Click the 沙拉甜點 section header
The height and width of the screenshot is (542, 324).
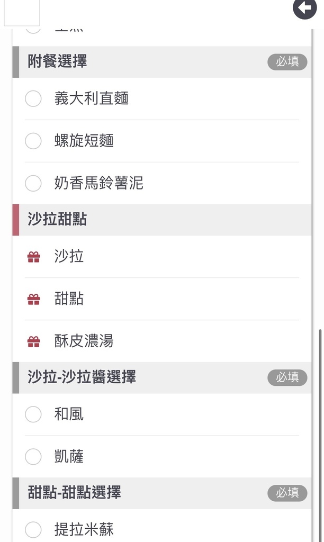[57, 220]
